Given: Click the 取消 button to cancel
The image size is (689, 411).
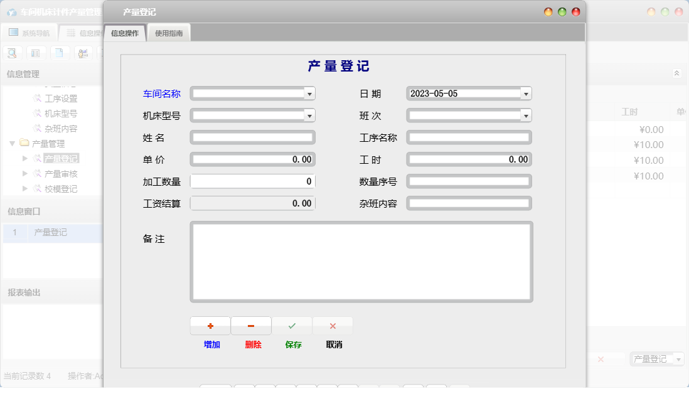Looking at the screenshot, I should [333, 344].
